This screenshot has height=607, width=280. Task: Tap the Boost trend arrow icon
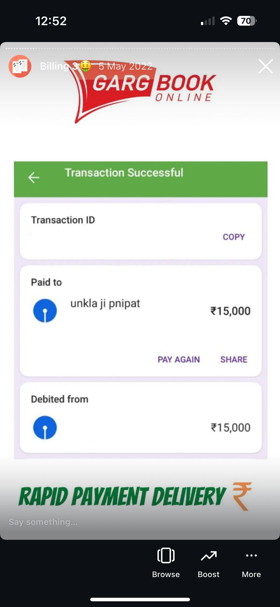tap(209, 556)
